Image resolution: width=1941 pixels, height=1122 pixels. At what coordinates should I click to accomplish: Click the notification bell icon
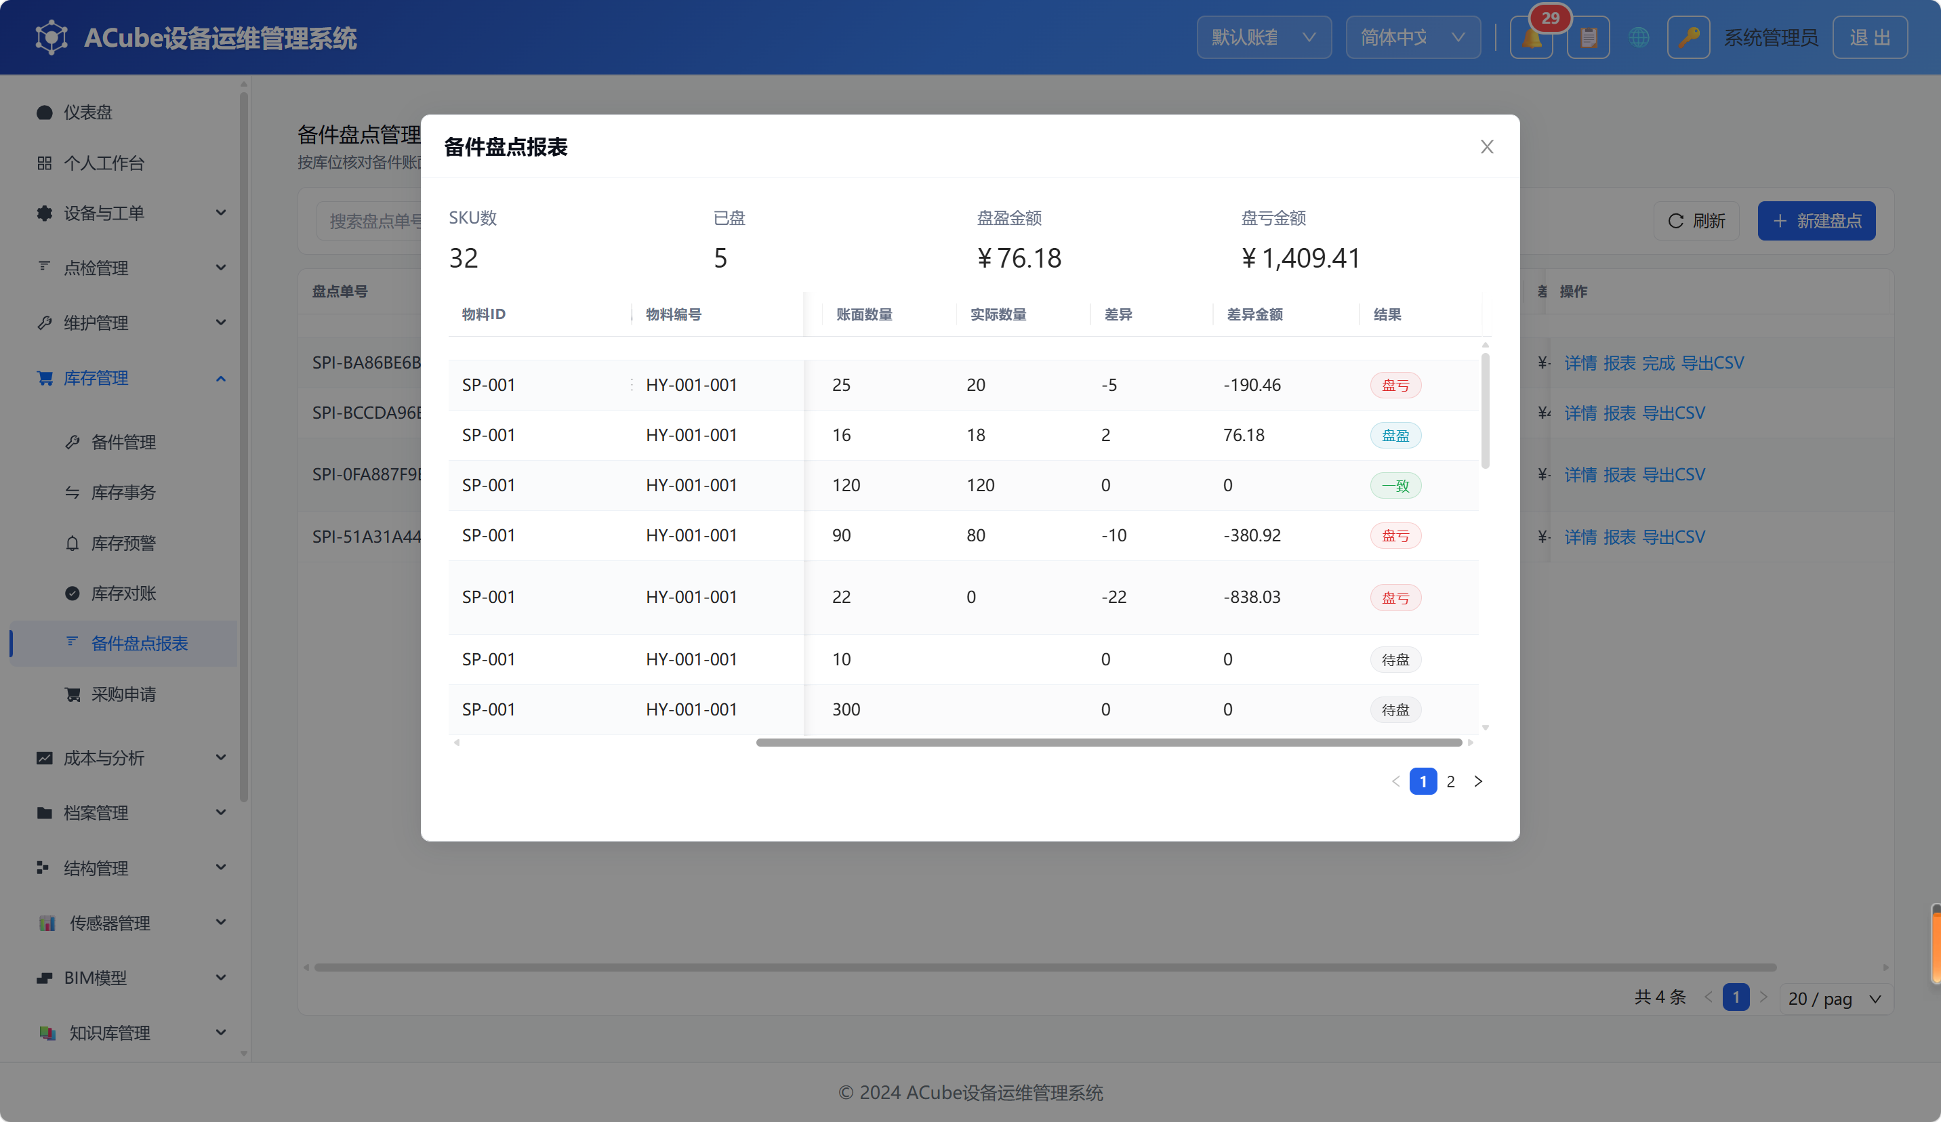click(x=1531, y=38)
